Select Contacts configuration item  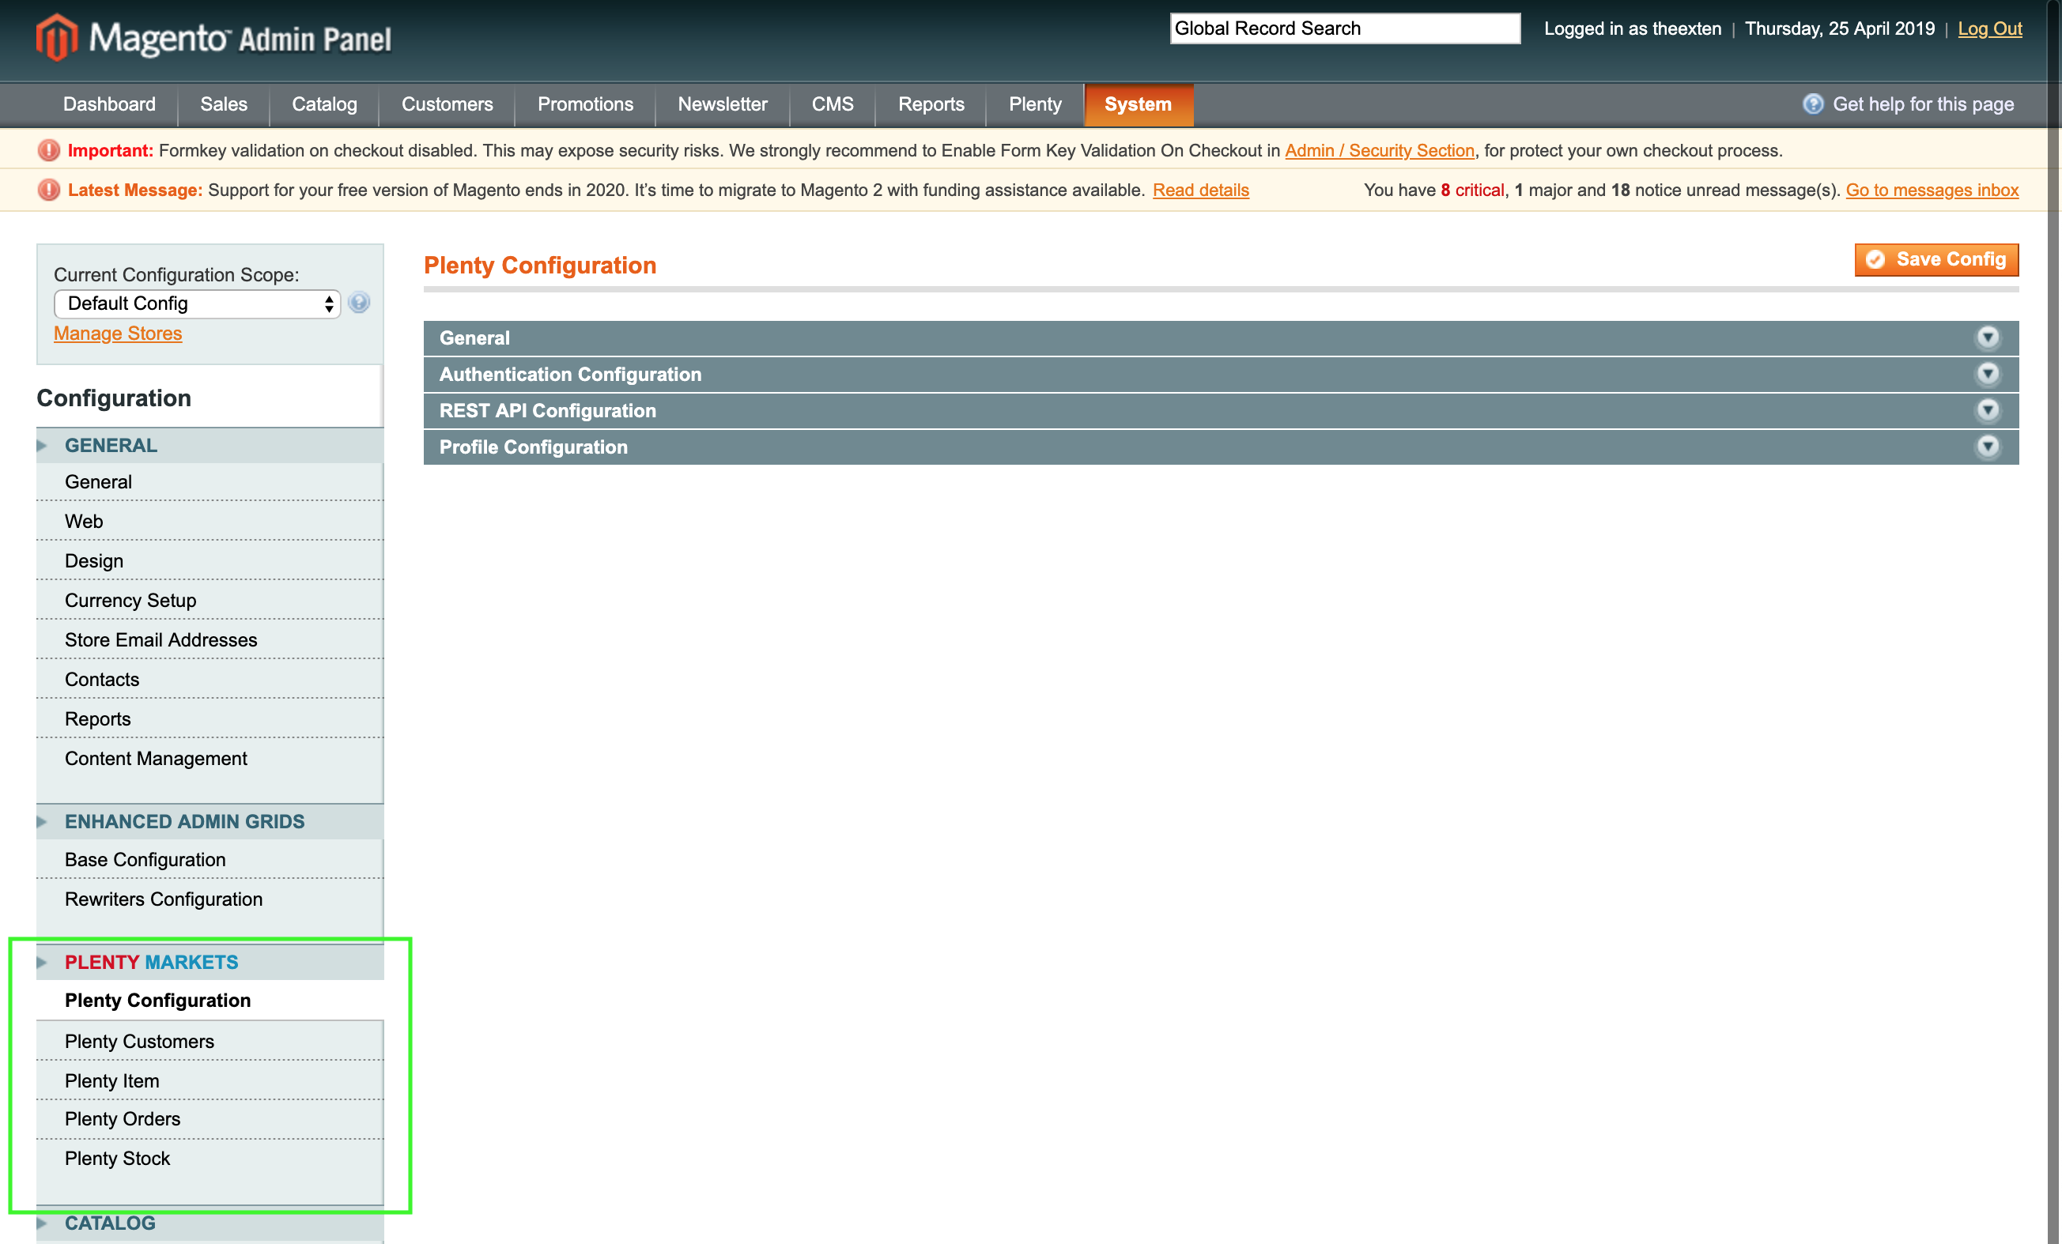pyautogui.click(x=210, y=680)
